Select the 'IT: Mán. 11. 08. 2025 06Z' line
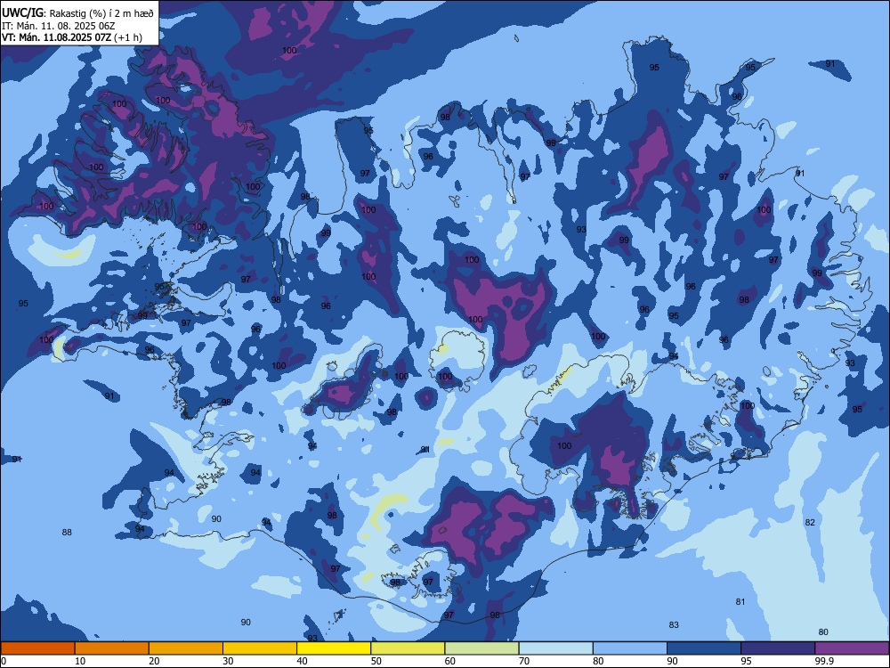The image size is (890, 668). point(59,26)
